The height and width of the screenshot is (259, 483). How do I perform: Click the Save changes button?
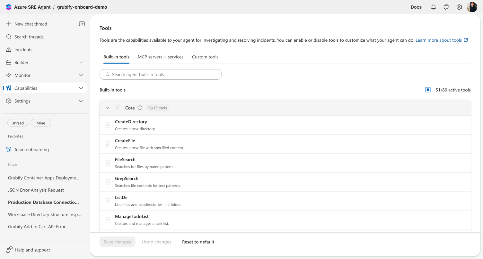[118, 242]
